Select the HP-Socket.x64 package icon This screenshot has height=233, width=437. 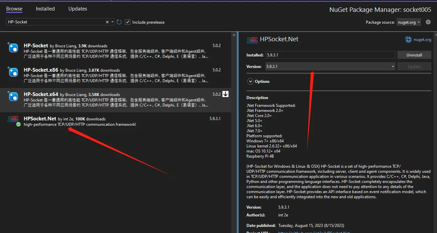coord(13,97)
